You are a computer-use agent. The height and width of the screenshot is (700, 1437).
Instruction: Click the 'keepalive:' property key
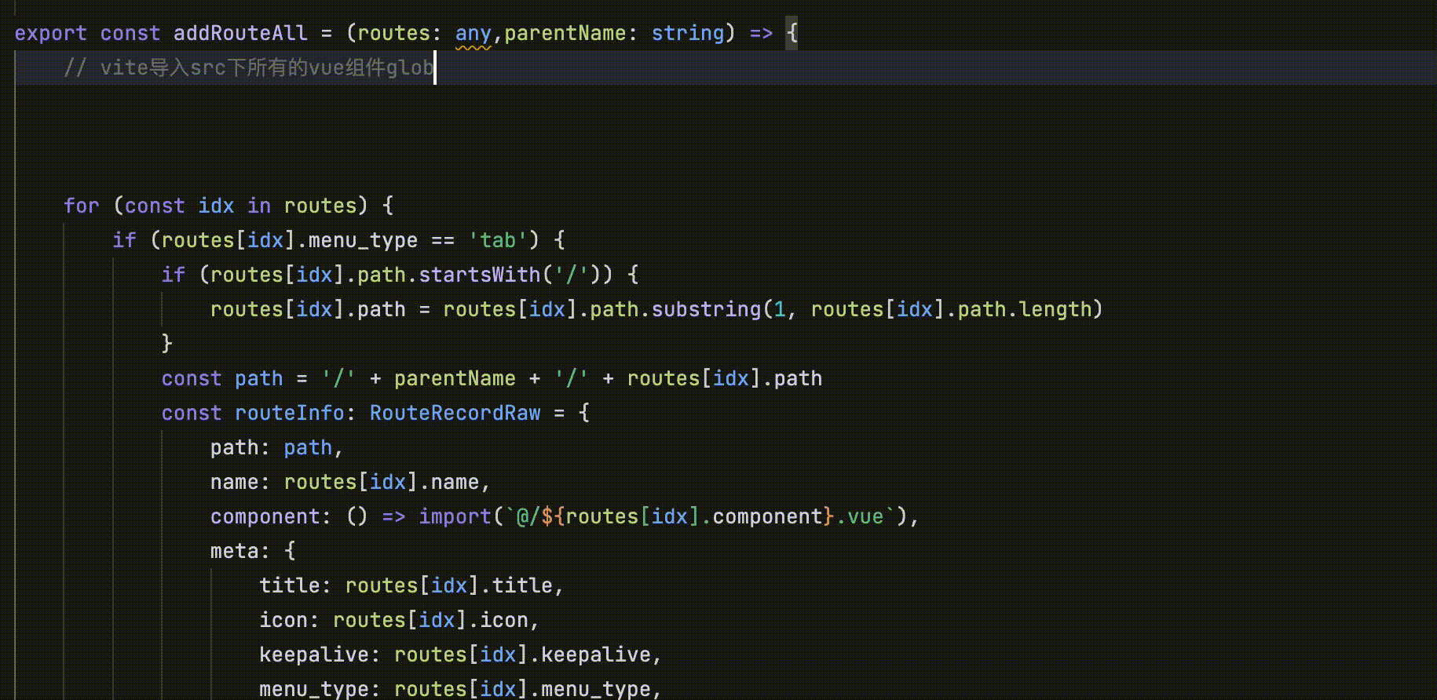320,654
